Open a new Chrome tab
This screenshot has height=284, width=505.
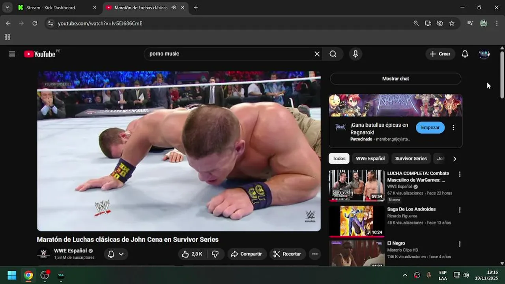coord(196,7)
